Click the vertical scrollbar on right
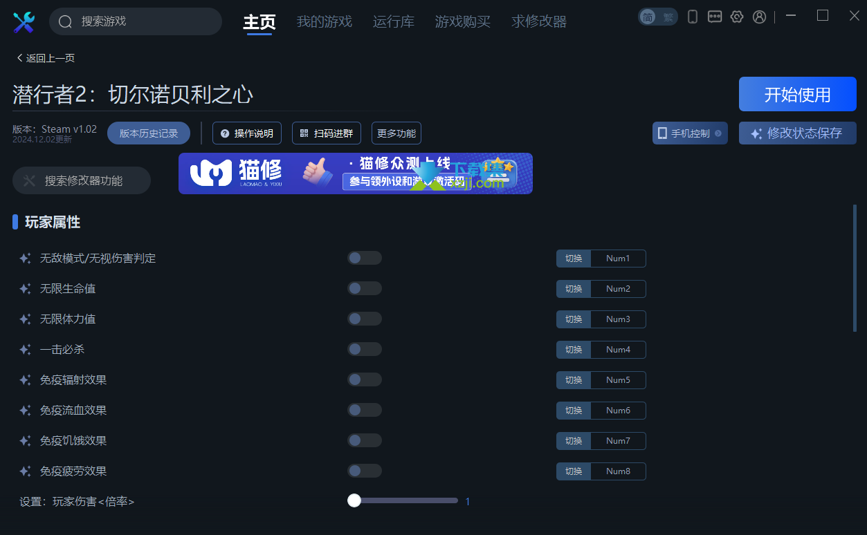Image resolution: width=867 pixels, height=535 pixels. [x=855, y=268]
